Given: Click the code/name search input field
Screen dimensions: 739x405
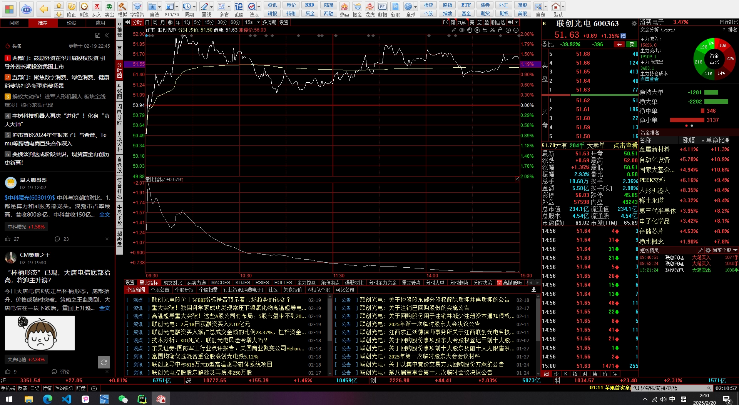Looking at the screenshot, I should coord(672,388).
